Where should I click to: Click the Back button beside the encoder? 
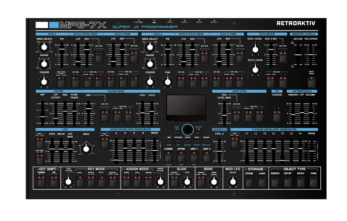click(x=176, y=132)
